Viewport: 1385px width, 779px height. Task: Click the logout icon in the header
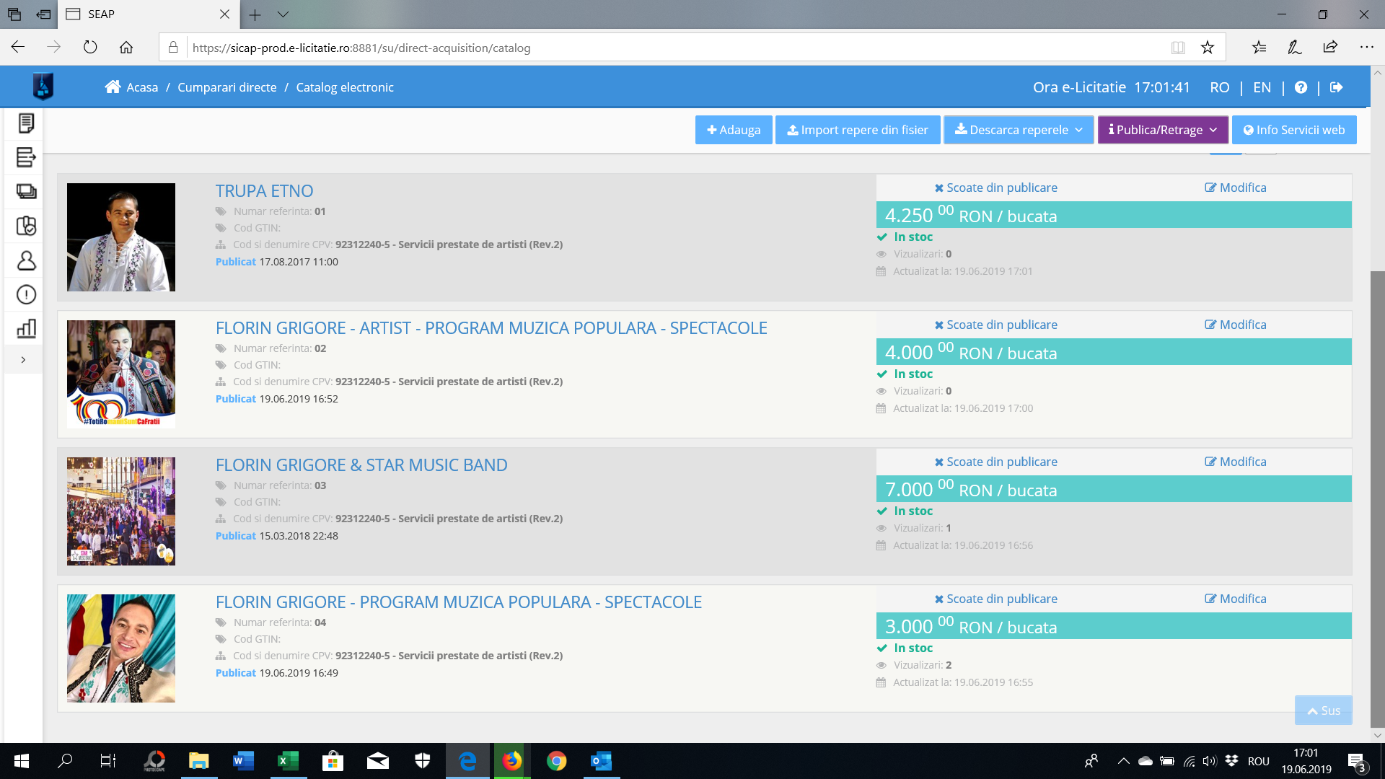click(x=1337, y=87)
